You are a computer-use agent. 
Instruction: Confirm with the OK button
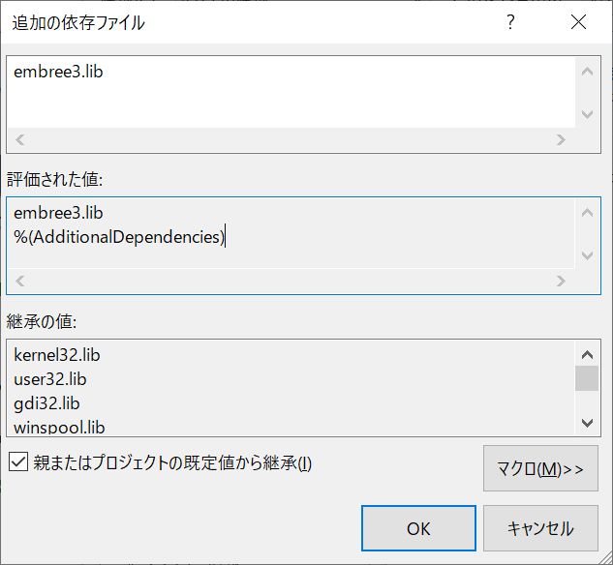418,528
